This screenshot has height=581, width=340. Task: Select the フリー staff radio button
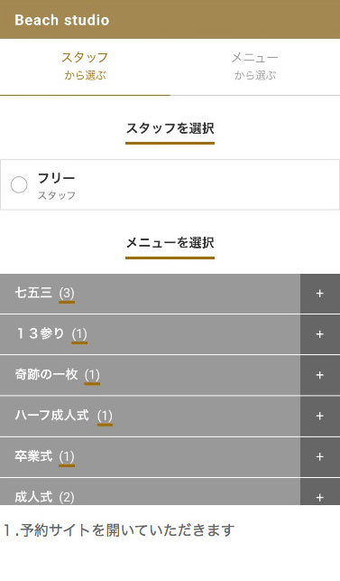[x=19, y=185]
